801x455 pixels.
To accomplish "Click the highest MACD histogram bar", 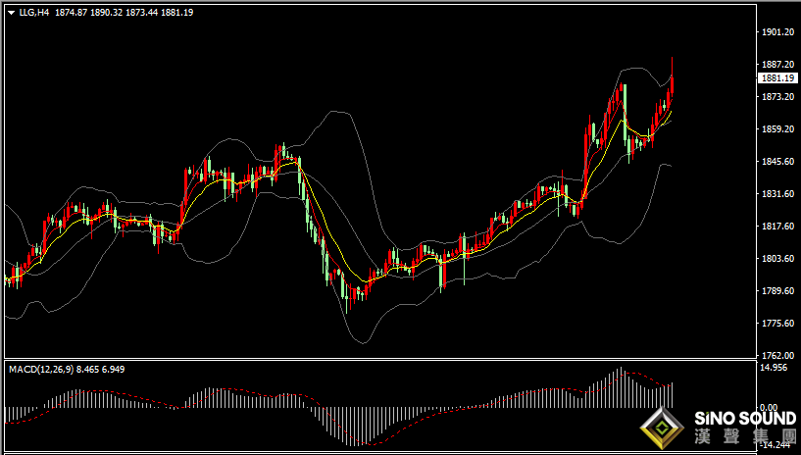I will click(x=622, y=387).
